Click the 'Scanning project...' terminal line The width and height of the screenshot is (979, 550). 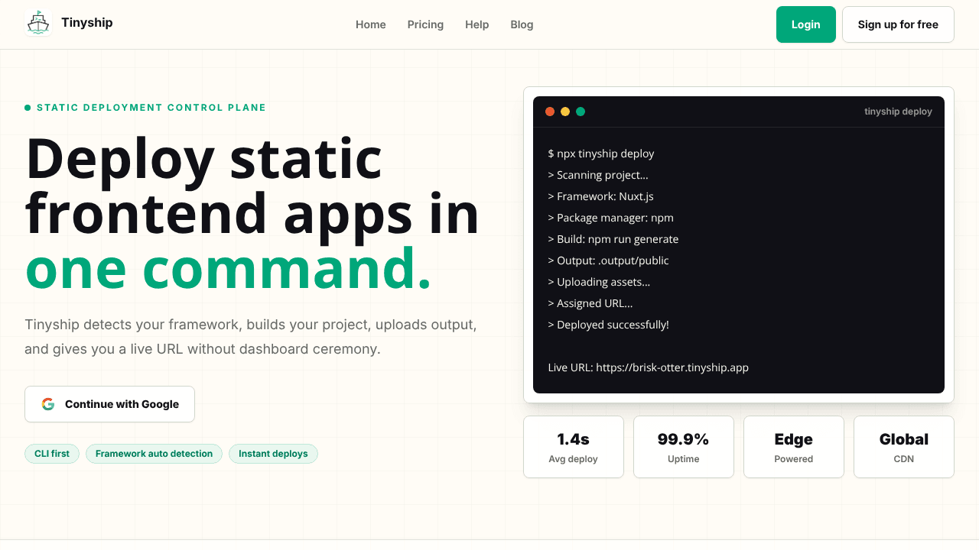pos(598,175)
